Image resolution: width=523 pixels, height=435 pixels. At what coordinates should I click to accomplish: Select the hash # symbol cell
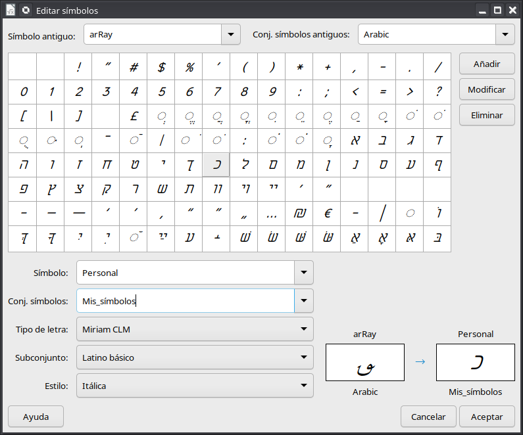(x=134, y=66)
